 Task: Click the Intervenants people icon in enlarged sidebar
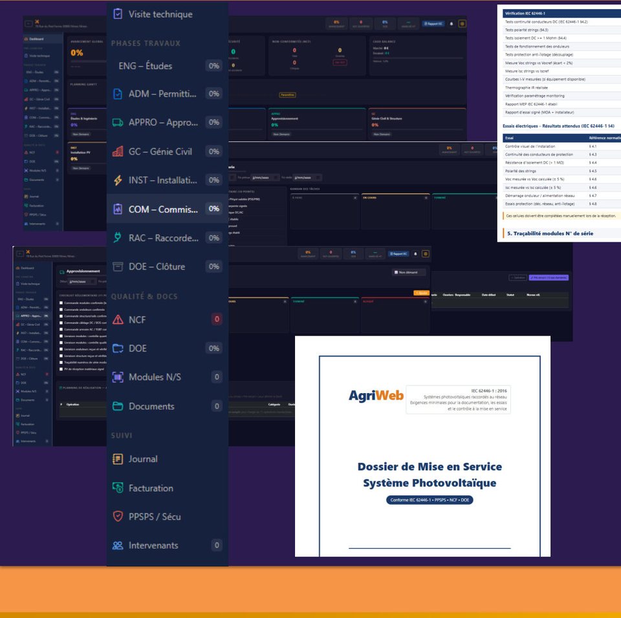pos(117,545)
